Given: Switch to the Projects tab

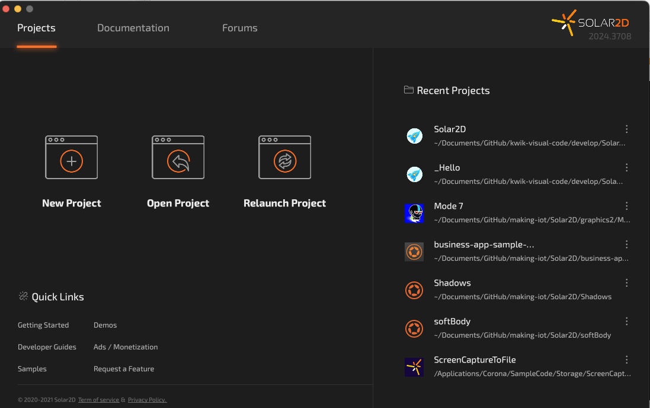Looking at the screenshot, I should tap(37, 28).
